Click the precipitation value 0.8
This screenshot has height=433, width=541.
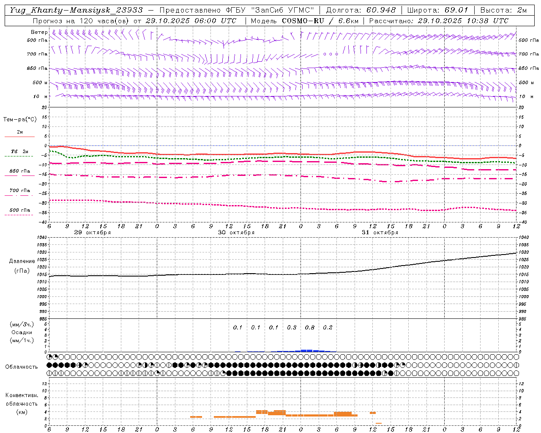(x=310, y=328)
